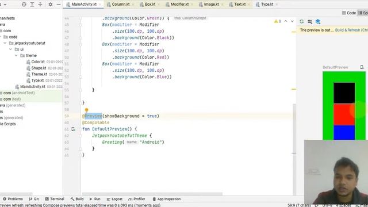
Task: Switch editor to Code view
Action: coord(349,13)
